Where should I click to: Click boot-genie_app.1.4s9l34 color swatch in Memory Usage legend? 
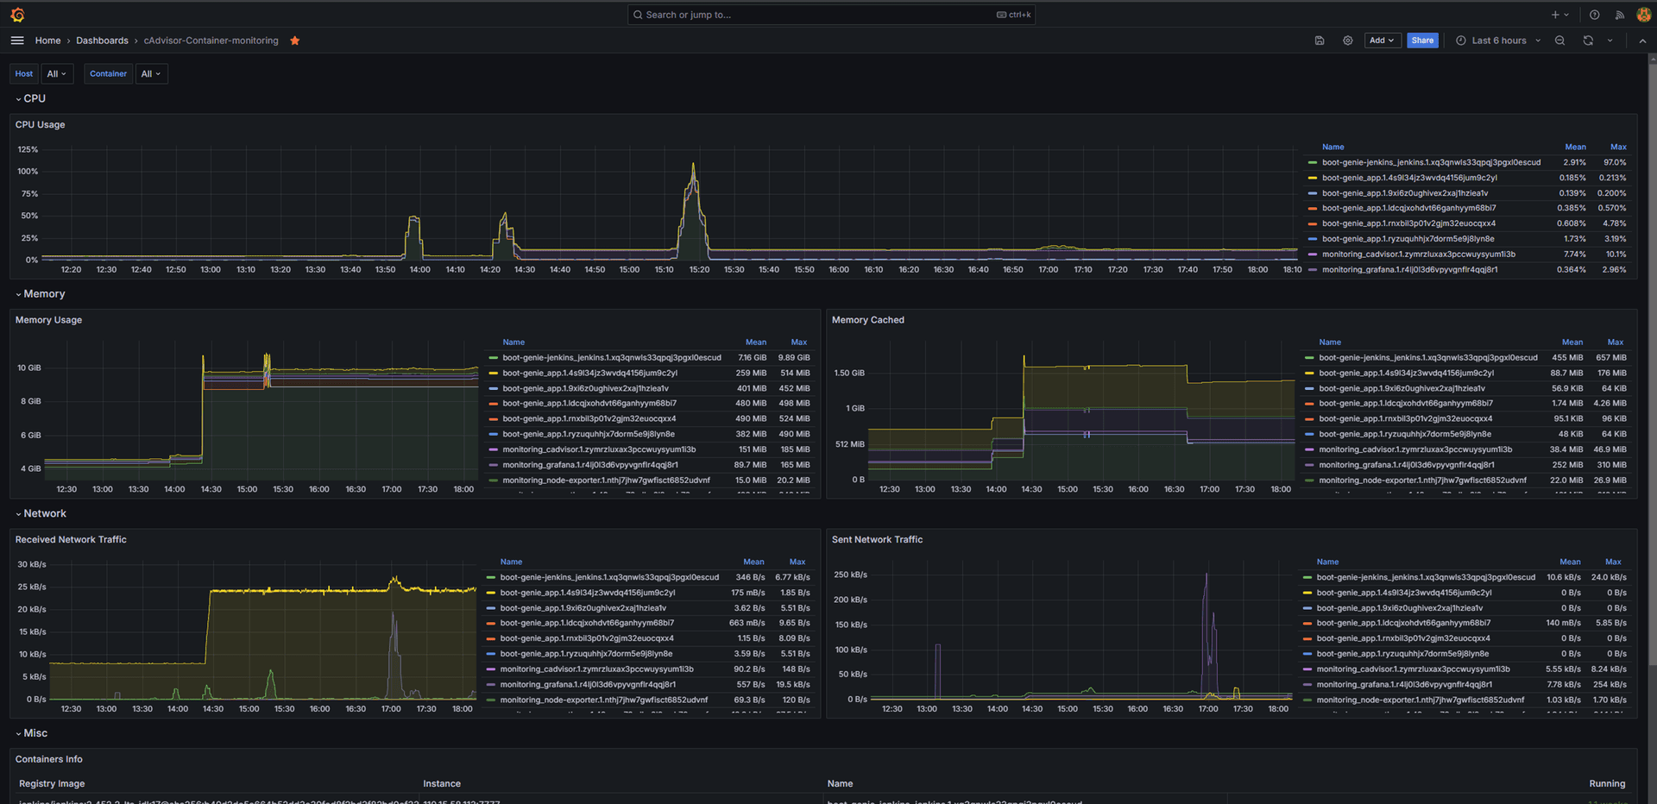point(493,374)
